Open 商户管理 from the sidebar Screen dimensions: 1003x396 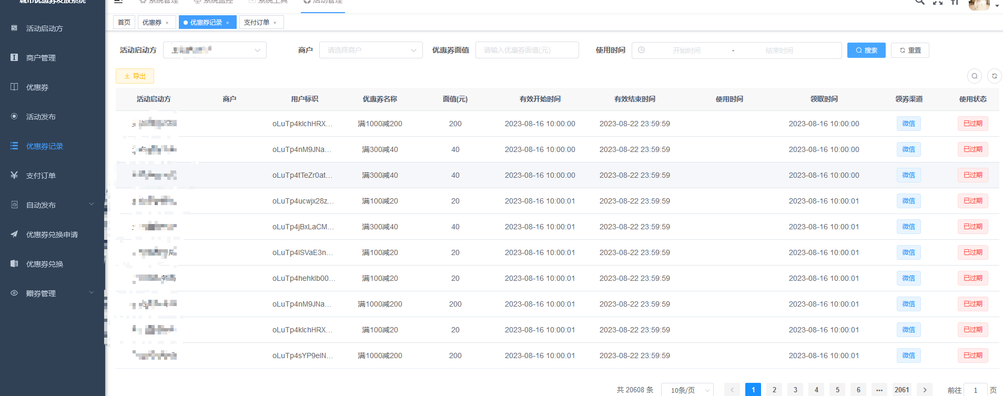pos(53,58)
